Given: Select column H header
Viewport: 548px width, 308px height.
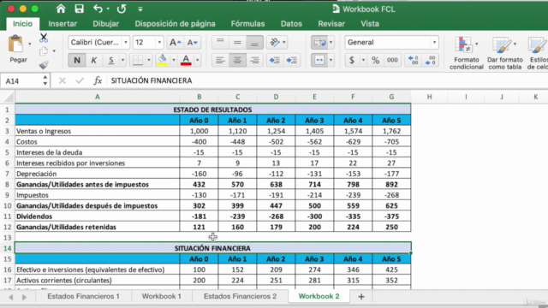Looking at the screenshot, I should tap(429, 97).
